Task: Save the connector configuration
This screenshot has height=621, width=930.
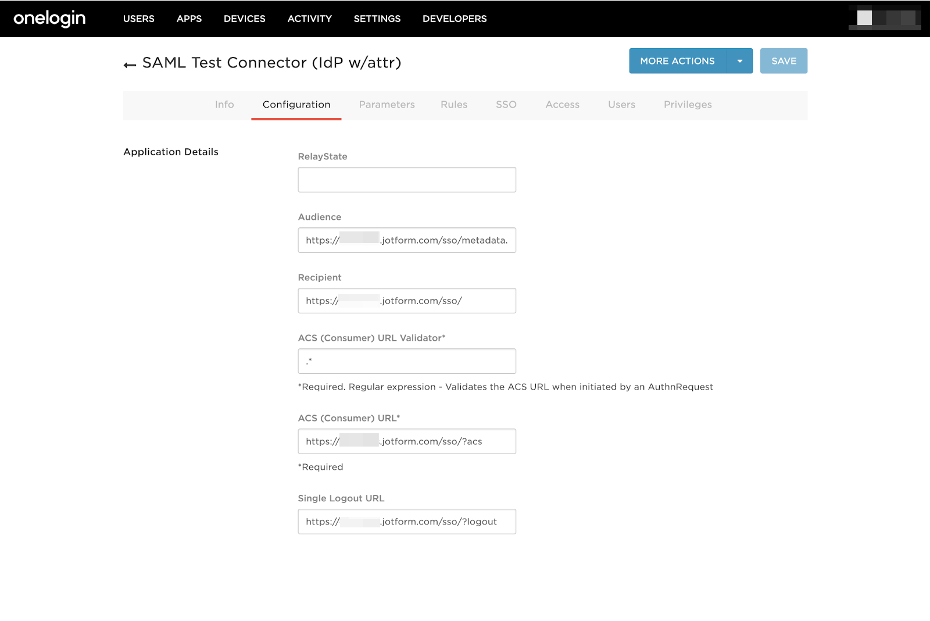Action: [783, 61]
